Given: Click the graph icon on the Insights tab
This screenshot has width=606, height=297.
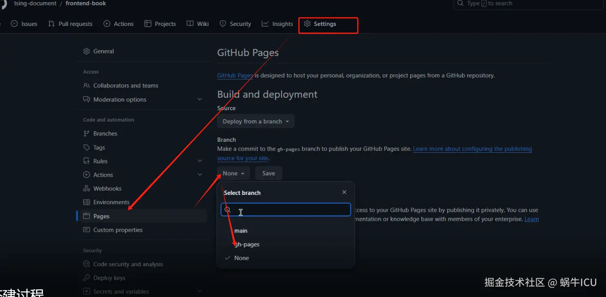Looking at the screenshot, I should 265,24.
